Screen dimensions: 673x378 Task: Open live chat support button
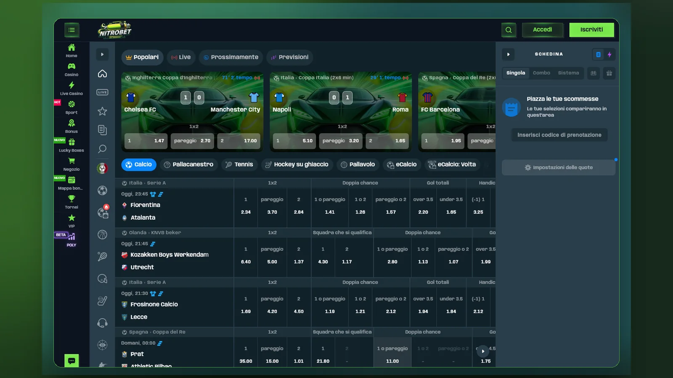tap(72, 360)
